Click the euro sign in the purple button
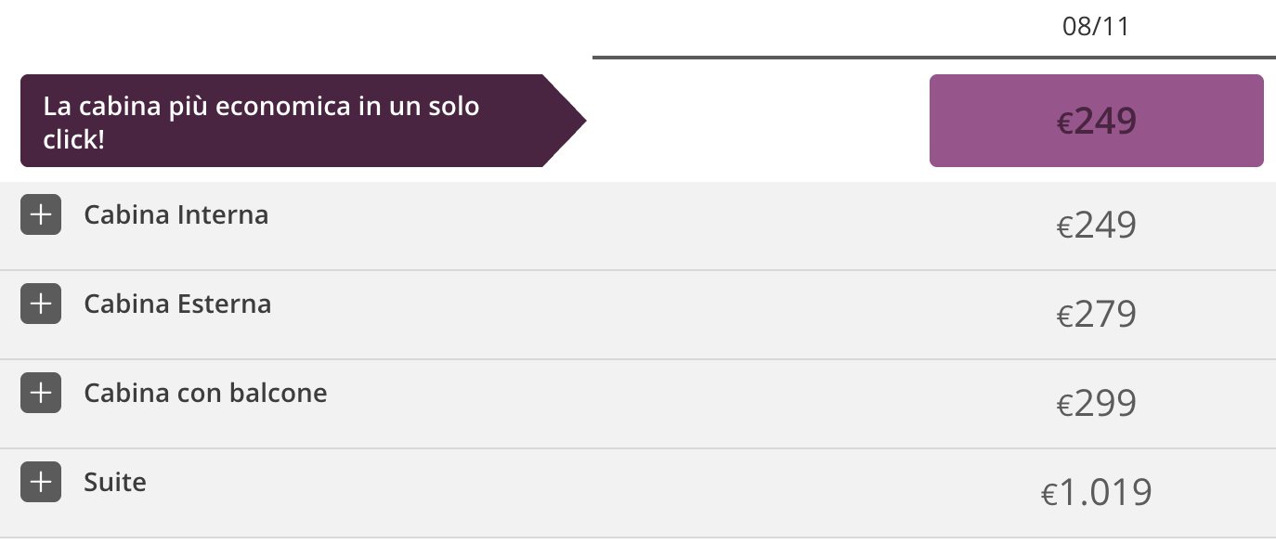Viewport: 1276px width, 557px height. [x=1064, y=122]
